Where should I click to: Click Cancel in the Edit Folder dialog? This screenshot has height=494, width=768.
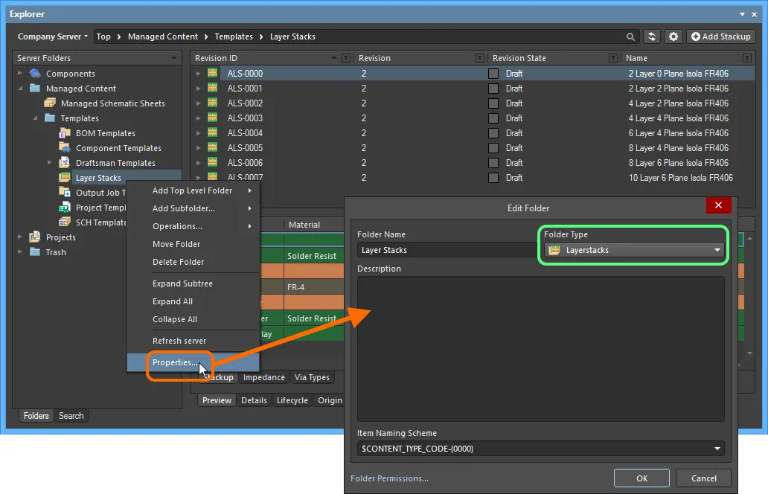tap(703, 478)
